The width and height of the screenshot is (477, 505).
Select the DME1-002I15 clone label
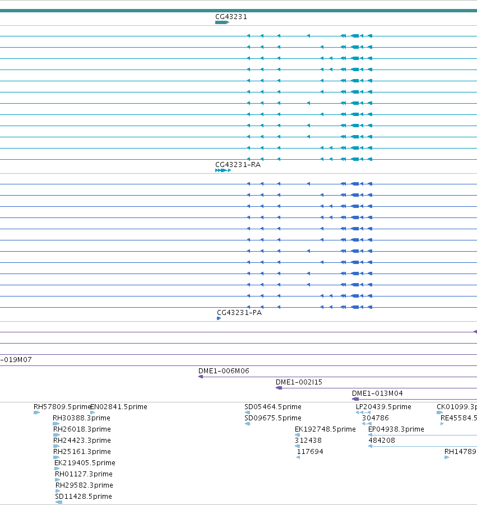(x=299, y=382)
